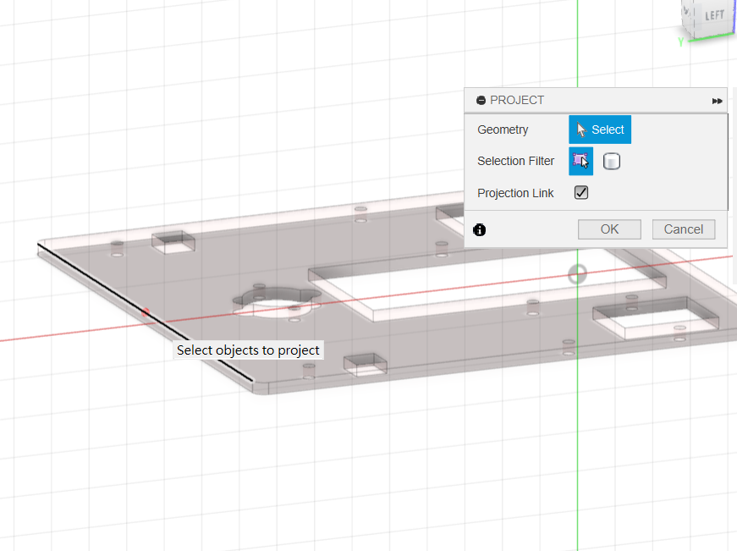Select the large circular hole in plate
This screenshot has height=551, width=737.
276,299
